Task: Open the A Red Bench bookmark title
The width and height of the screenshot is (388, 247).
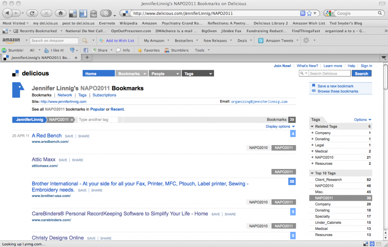Action: [47, 136]
